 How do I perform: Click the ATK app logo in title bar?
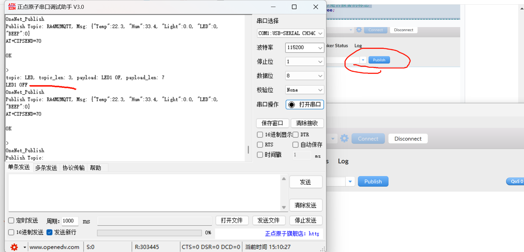click(x=12, y=7)
